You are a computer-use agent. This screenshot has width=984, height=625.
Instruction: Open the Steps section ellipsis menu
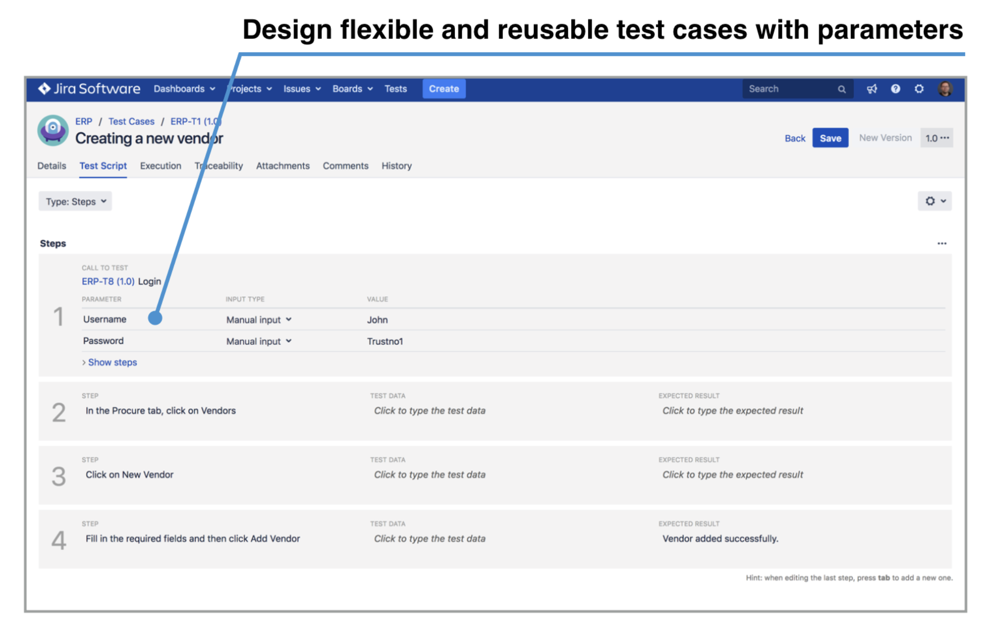point(942,244)
